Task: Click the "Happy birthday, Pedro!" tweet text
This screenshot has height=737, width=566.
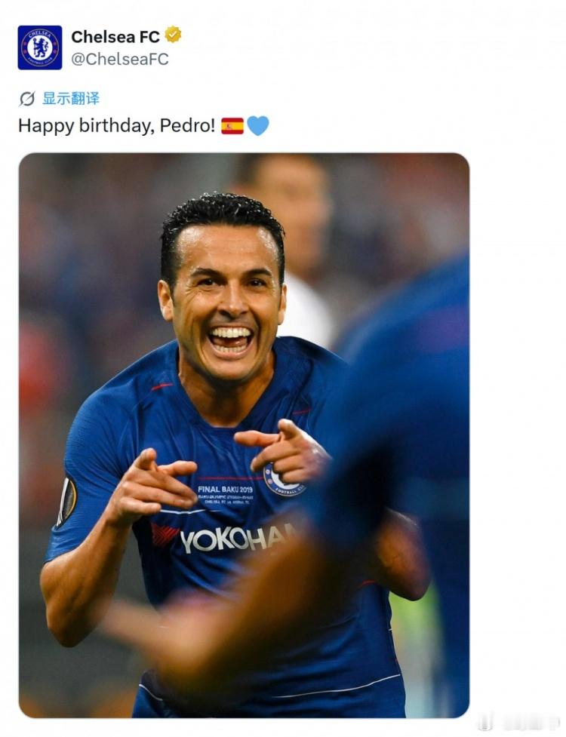Action: [116, 126]
